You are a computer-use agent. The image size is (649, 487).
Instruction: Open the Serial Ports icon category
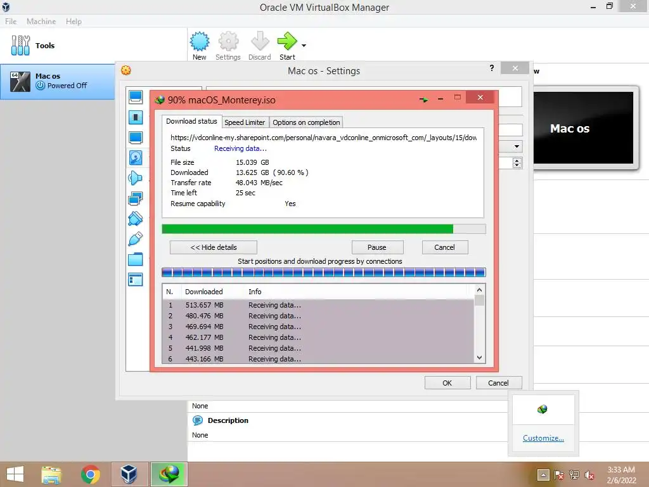point(136,219)
